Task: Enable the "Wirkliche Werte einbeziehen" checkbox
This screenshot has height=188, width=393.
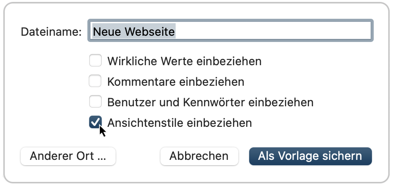Action: pos(95,61)
